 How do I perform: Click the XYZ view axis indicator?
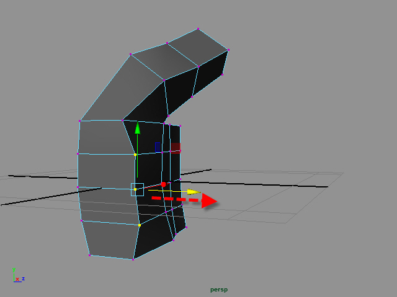click(x=19, y=275)
